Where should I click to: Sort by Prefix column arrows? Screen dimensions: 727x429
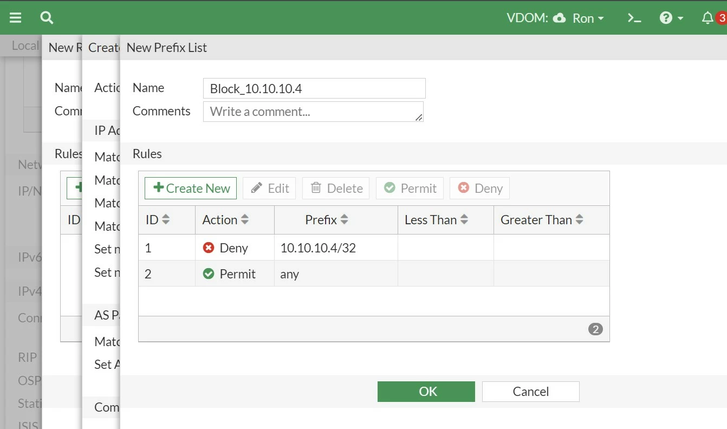[x=344, y=219]
